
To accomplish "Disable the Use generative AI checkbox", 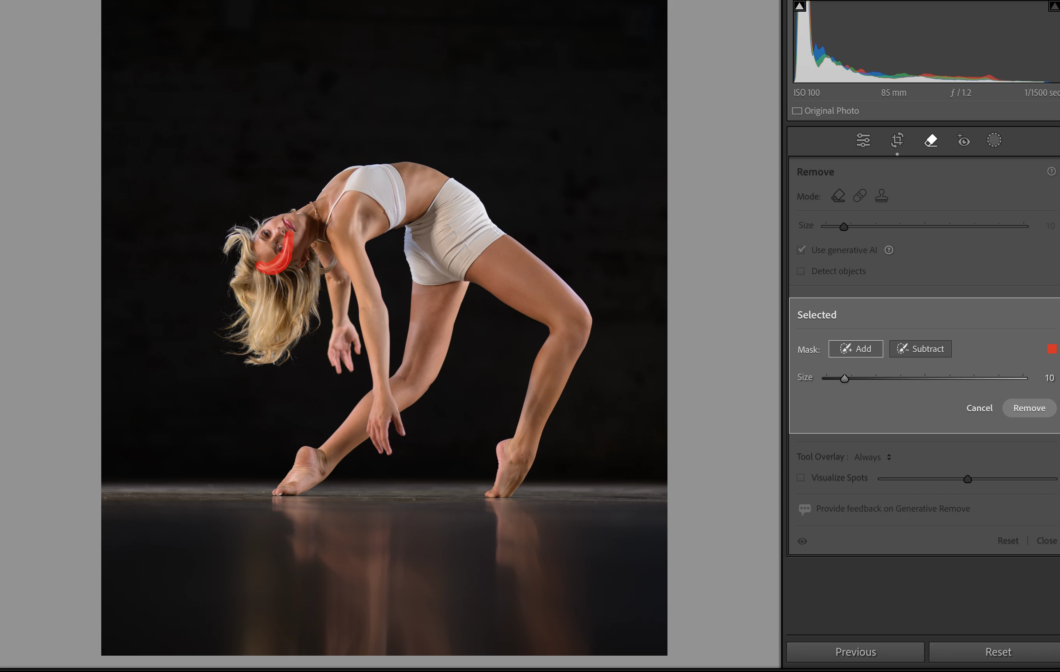I will [x=801, y=250].
